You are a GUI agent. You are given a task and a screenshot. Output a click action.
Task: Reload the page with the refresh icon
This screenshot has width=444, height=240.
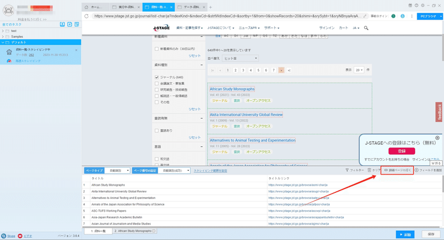(x=87, y=16)
